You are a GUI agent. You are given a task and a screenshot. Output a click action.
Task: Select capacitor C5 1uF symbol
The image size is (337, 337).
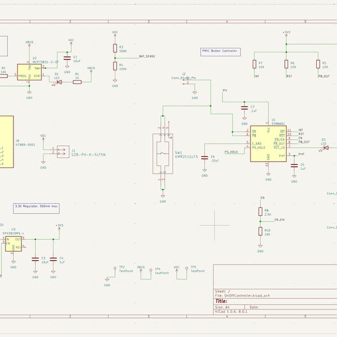(x=294, y=166)
